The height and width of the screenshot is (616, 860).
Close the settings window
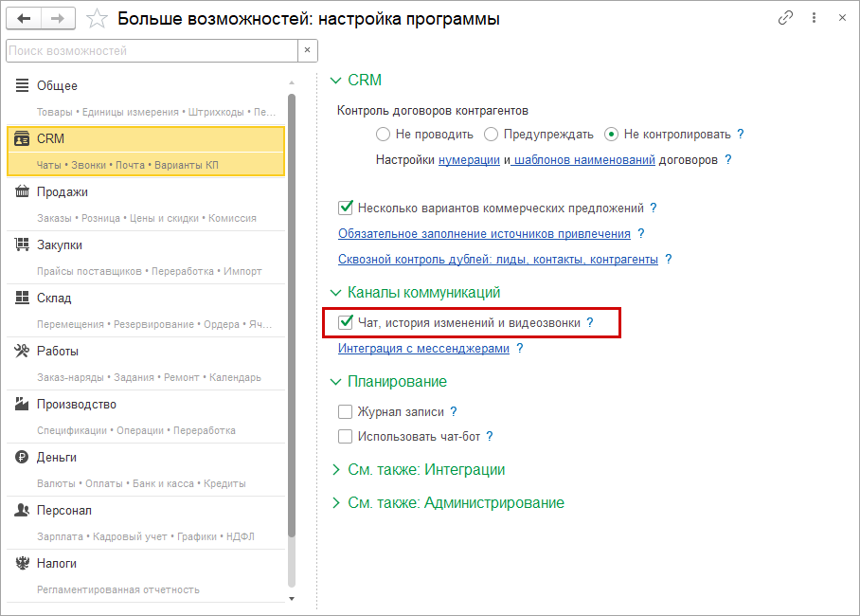pos(842,18)
